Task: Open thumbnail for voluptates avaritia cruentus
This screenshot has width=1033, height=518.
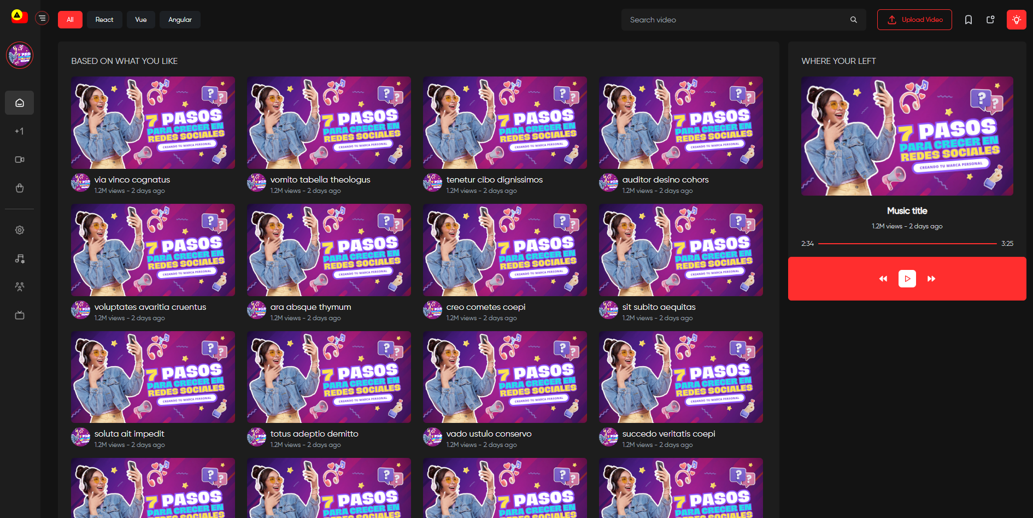Action: (153, 250)
